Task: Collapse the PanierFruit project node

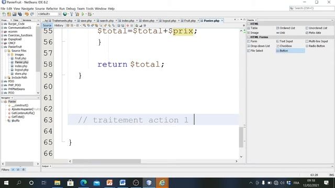Action: pos(2,47)
